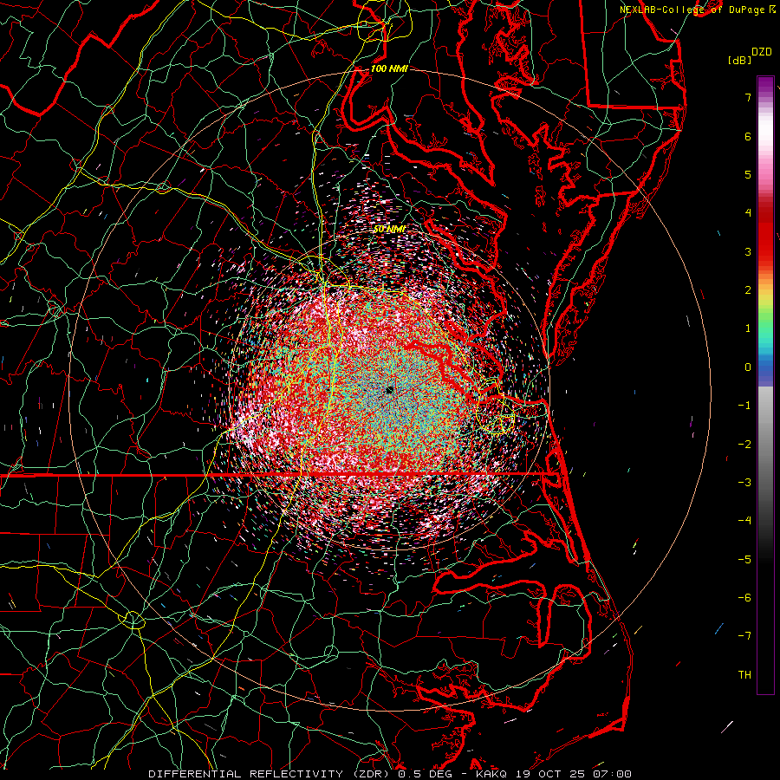Click the red 3 dB band of the color bar
The width and height of the screenshot is (780, 780).
(765, 251)
